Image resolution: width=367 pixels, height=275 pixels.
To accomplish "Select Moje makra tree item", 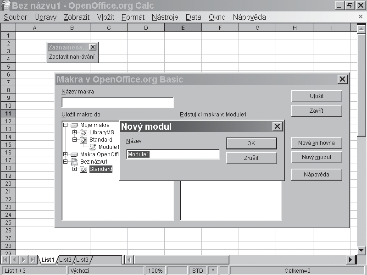I will (x=95, y=125).
